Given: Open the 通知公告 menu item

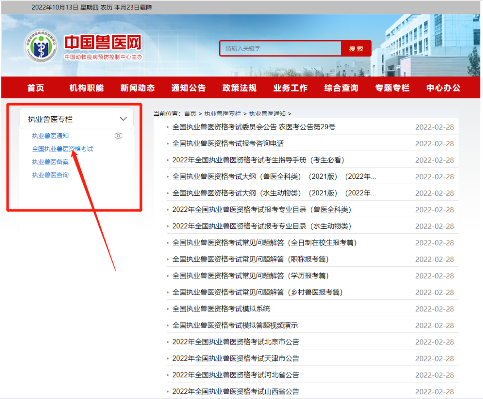Looking at the screenshot, I should pyautogui.click(x=188, y=88).
